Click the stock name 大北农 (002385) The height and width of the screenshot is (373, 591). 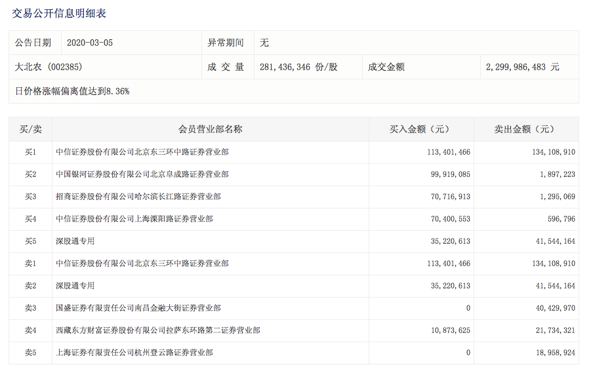[x=49, y=67]
